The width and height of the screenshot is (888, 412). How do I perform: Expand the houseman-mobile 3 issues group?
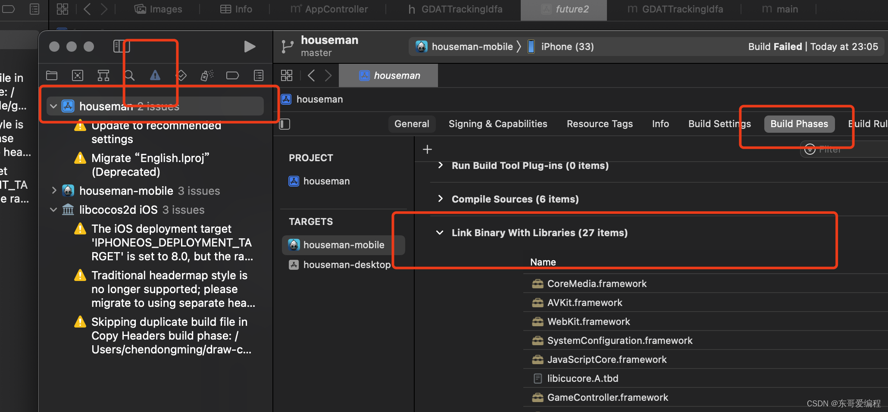53,190
